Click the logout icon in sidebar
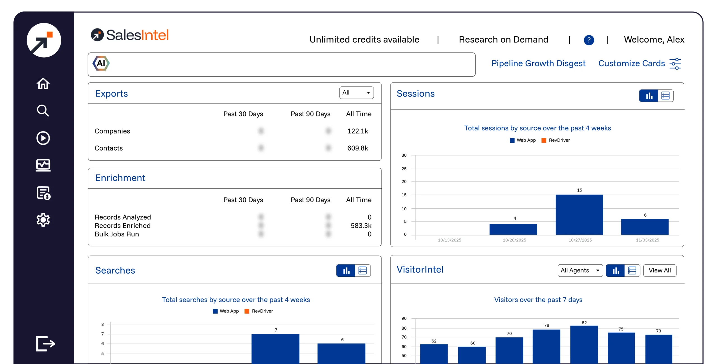 tap(45, 344)
